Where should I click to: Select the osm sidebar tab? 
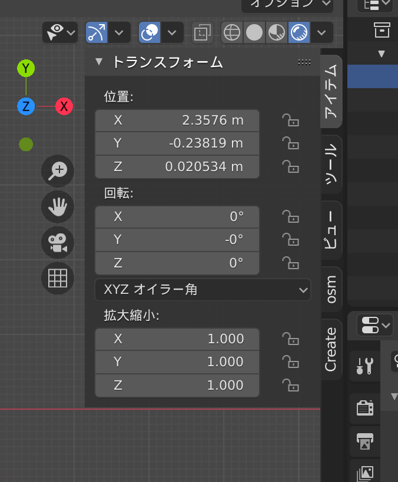tap(331, 289)
